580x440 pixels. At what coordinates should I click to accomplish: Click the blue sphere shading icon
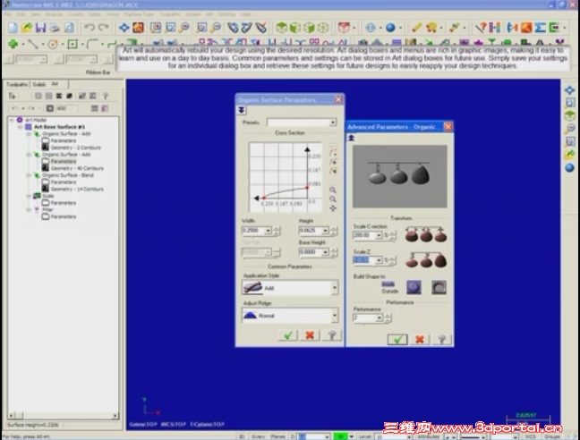click(x=390, y=28)
